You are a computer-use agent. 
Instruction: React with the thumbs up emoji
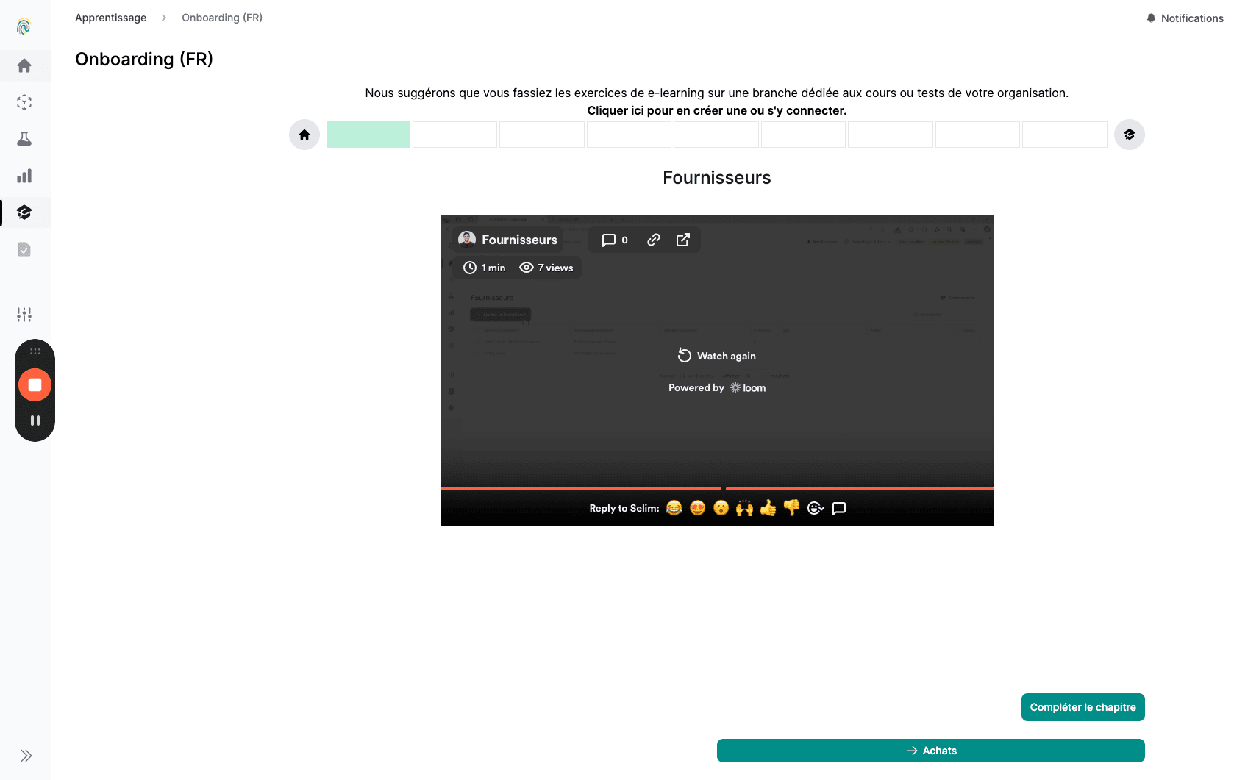coord(768,508)
